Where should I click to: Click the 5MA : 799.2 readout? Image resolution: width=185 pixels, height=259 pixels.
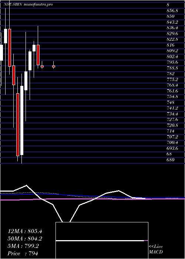pos(23,246)
